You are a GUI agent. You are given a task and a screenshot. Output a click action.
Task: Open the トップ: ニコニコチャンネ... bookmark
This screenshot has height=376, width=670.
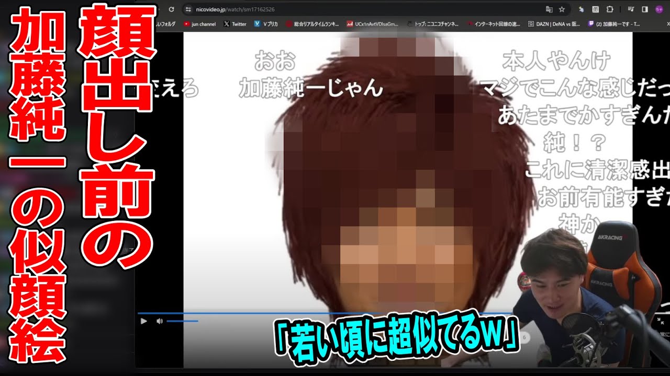tap(433, 24)
